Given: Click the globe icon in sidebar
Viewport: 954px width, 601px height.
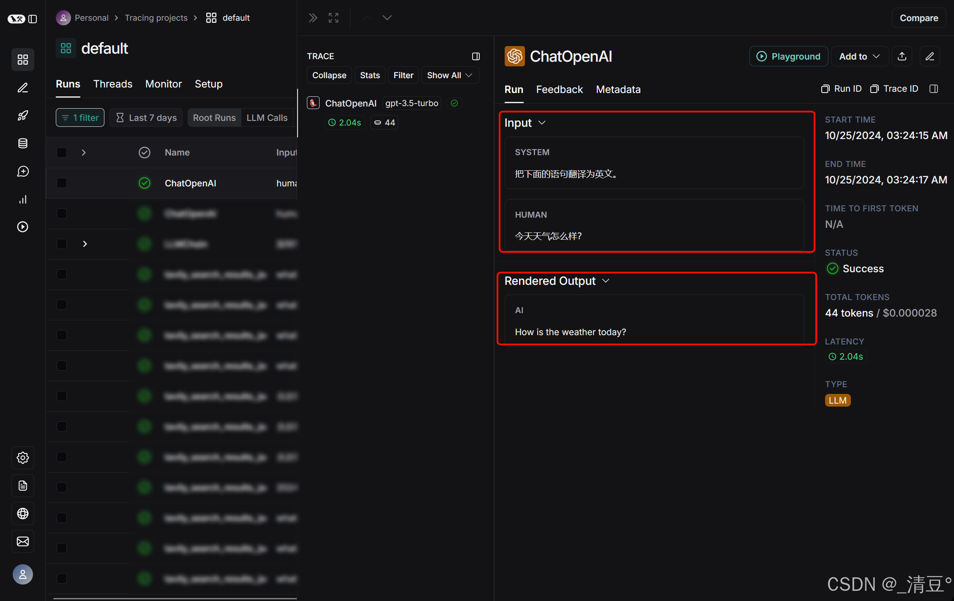Looking at the screenshot, I should (x=23, y=514).
